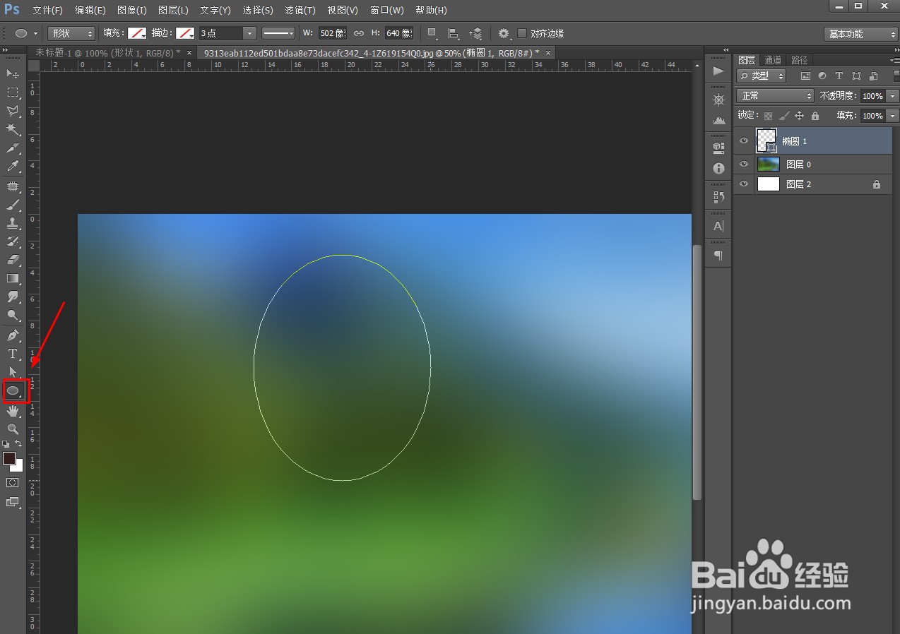This screenshot has height=634, width=900.
Task: Select the Path Selection tool
Action: (13, 371)
